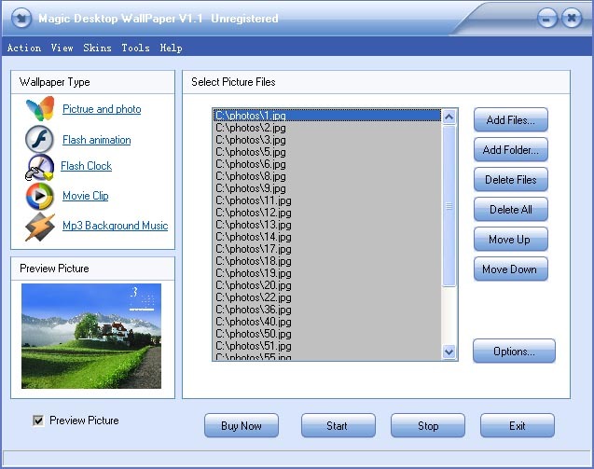Select C:\photos\18.jpg in the list
594x469 pixels.
coord(327,261)
